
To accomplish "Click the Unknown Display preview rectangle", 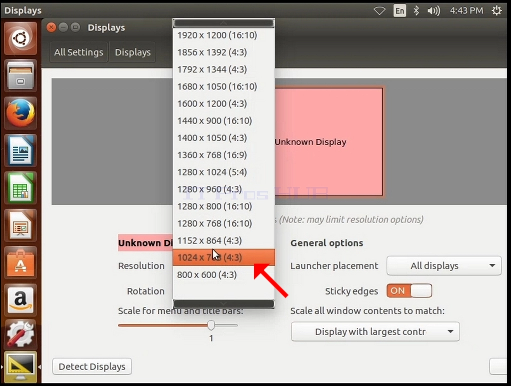I will click(x=329, y=141).
